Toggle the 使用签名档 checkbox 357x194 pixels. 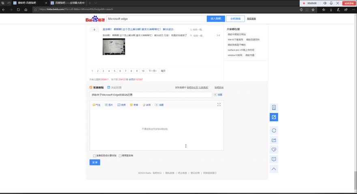(120, 156)
